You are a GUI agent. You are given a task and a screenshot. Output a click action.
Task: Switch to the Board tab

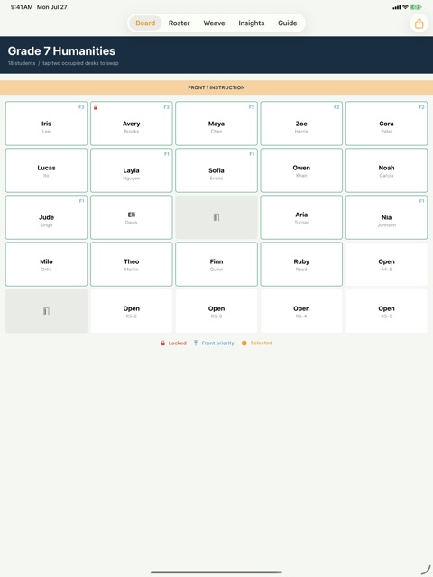145,23
